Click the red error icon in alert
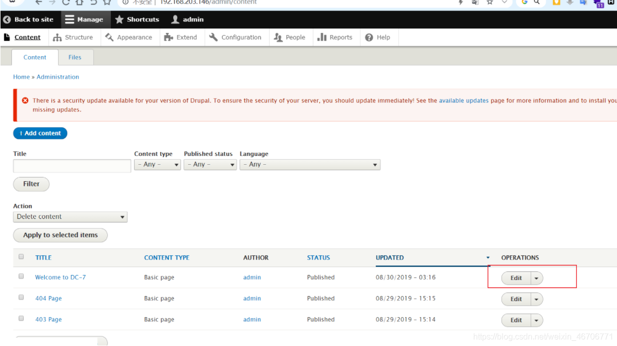The width and height of the screenshot is (617, 346). (x=25, y=100)
